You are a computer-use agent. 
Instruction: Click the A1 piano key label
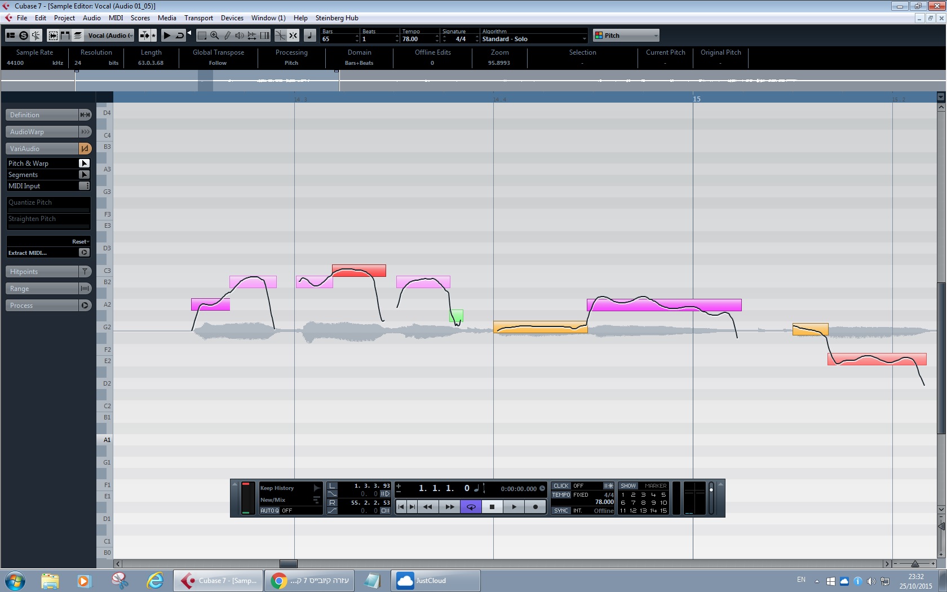tap(107, 440)
